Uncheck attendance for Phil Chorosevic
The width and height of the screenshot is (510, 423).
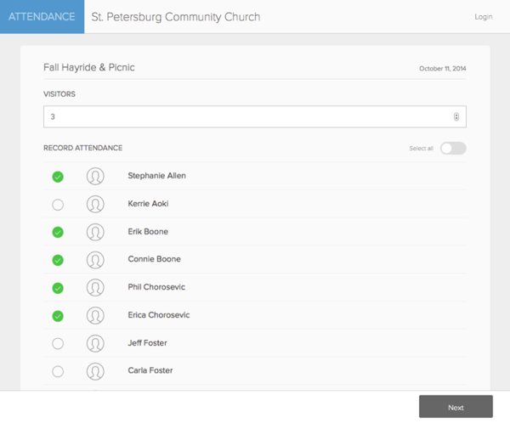pos(58,288)
